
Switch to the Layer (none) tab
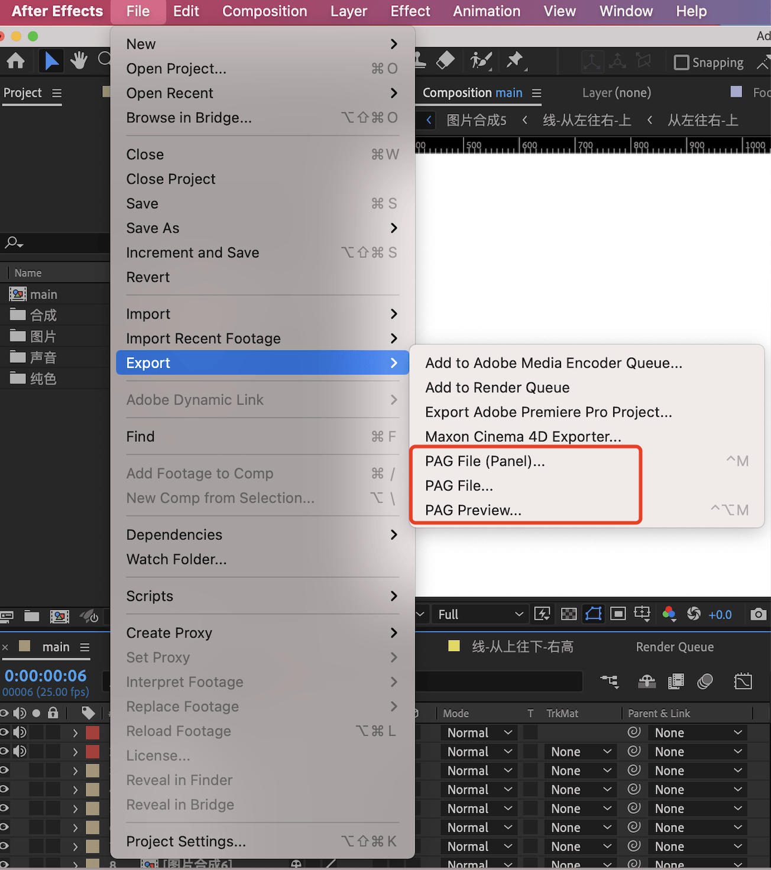coord(616,93)
